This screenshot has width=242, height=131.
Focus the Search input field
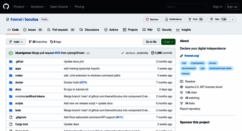187,7
